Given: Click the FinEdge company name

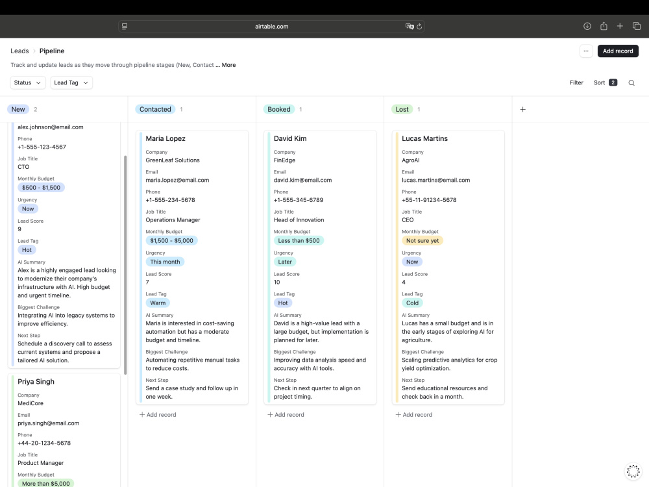Looking at the screenshot, I should tap(284, 160).
